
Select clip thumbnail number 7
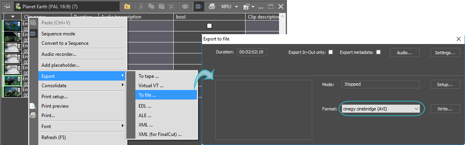pyautogui.click(x=13, y=92)
